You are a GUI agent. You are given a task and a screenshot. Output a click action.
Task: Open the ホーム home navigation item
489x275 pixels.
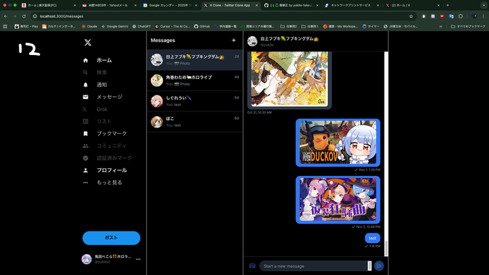coord(97,60)
